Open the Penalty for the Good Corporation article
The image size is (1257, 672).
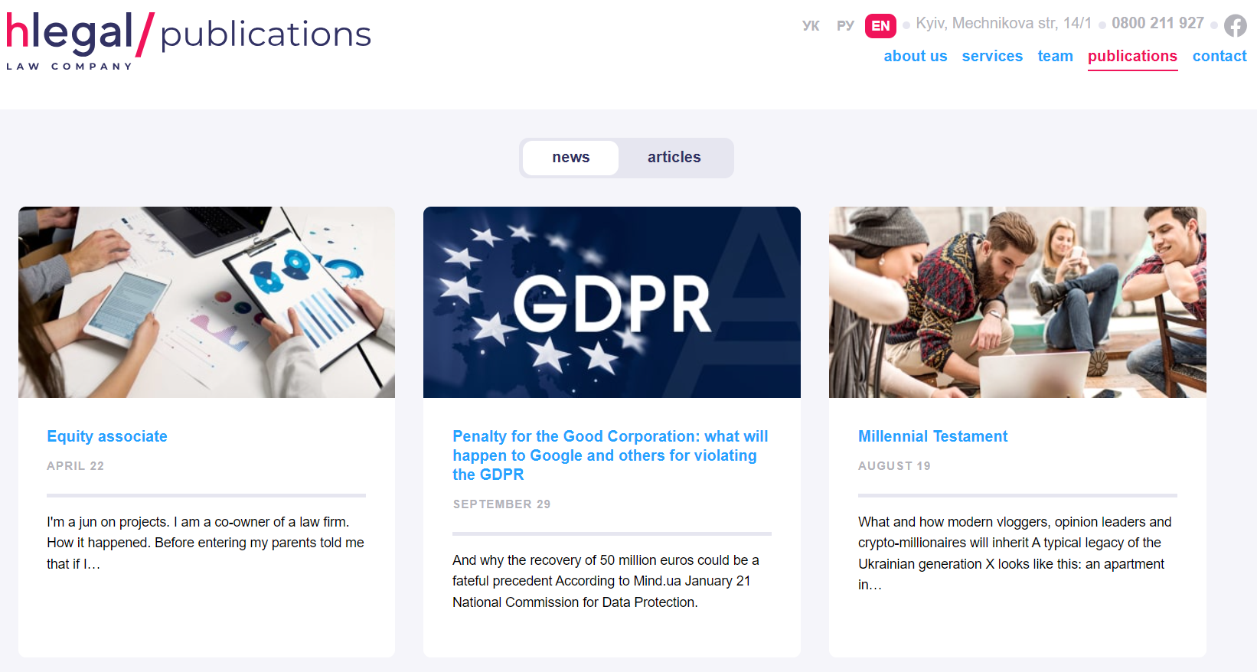coord(609,455)
